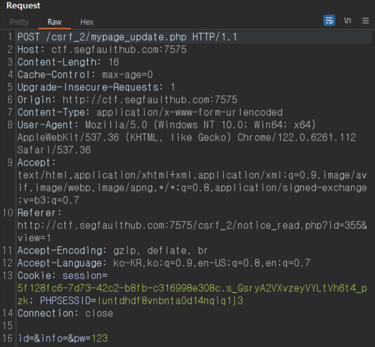Toggle the \n non-printable characters button
Viewport: 375px width, 347px height.
pyautogui.click(x=347, y=21)
